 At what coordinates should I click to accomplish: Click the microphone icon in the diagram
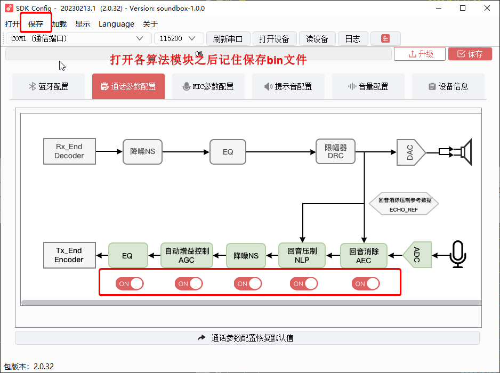click(458, 254)
